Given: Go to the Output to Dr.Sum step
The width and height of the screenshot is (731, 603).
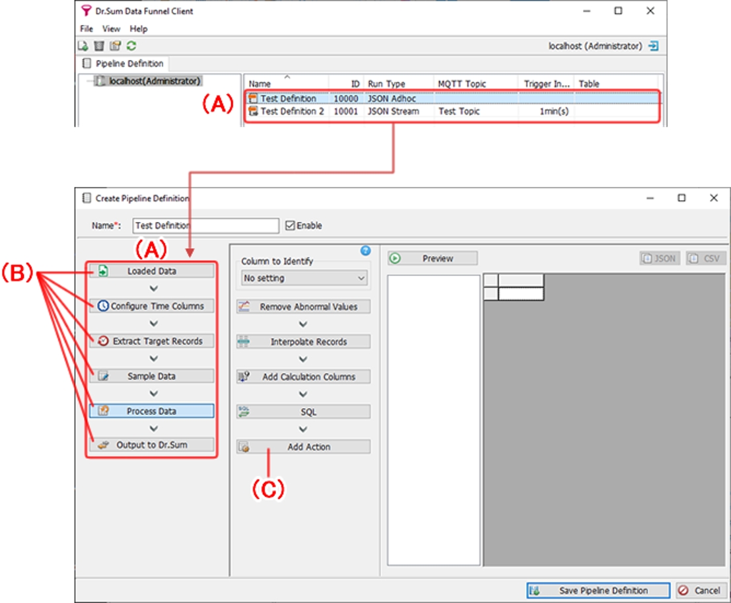Looking at the screenshot, I should (151, 445).
